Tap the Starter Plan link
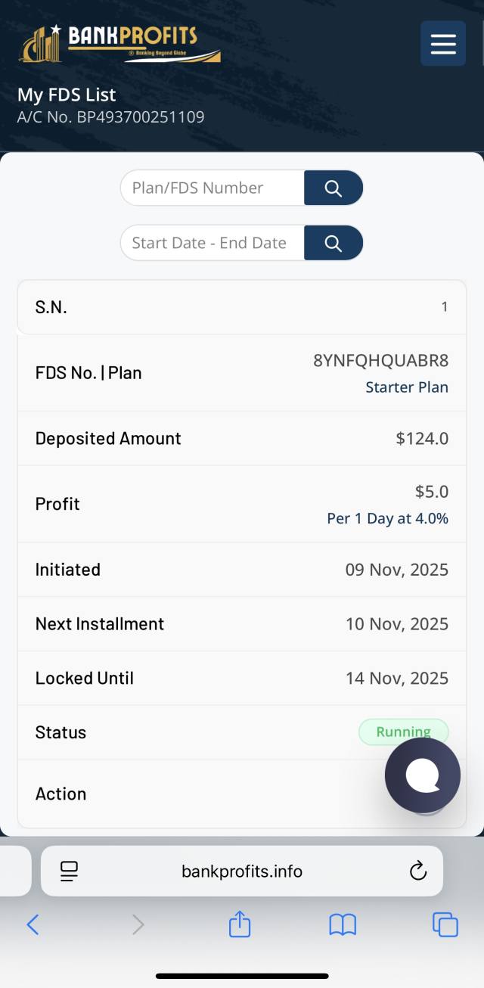The height and width of the screenshot is (988, 484). (407, 387)
